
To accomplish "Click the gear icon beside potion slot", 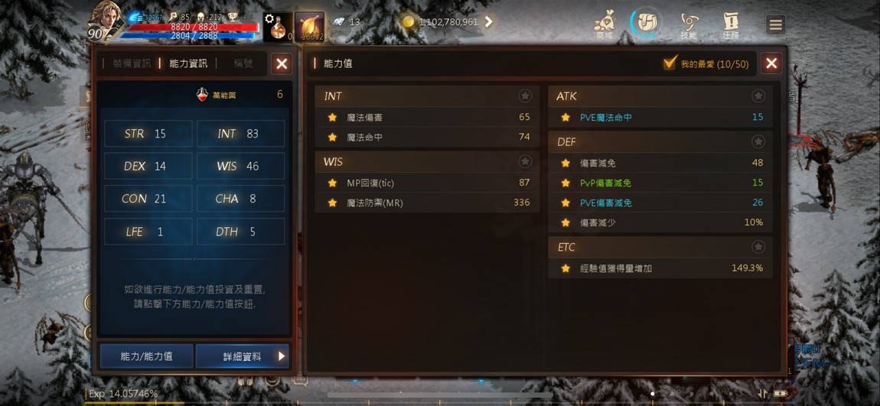I will coord(269,18).
